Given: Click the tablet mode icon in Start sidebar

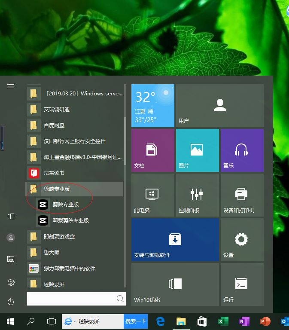Looking at the screenshot, I should point(11,217).
